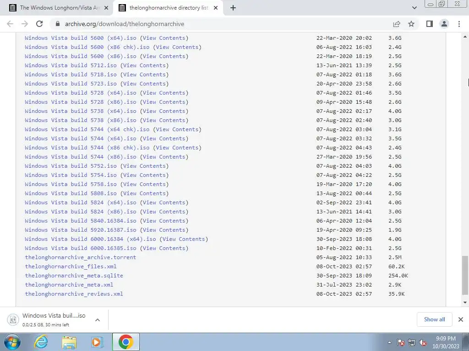Click View Contents for build 5744 (x86).iso
469x351 pixels.
coord(164,157)
